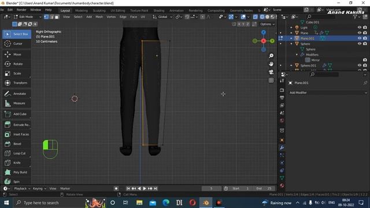Screen dimensions: 370x208
Task: Disable Sphere render camera toggle
Action: 365,44
